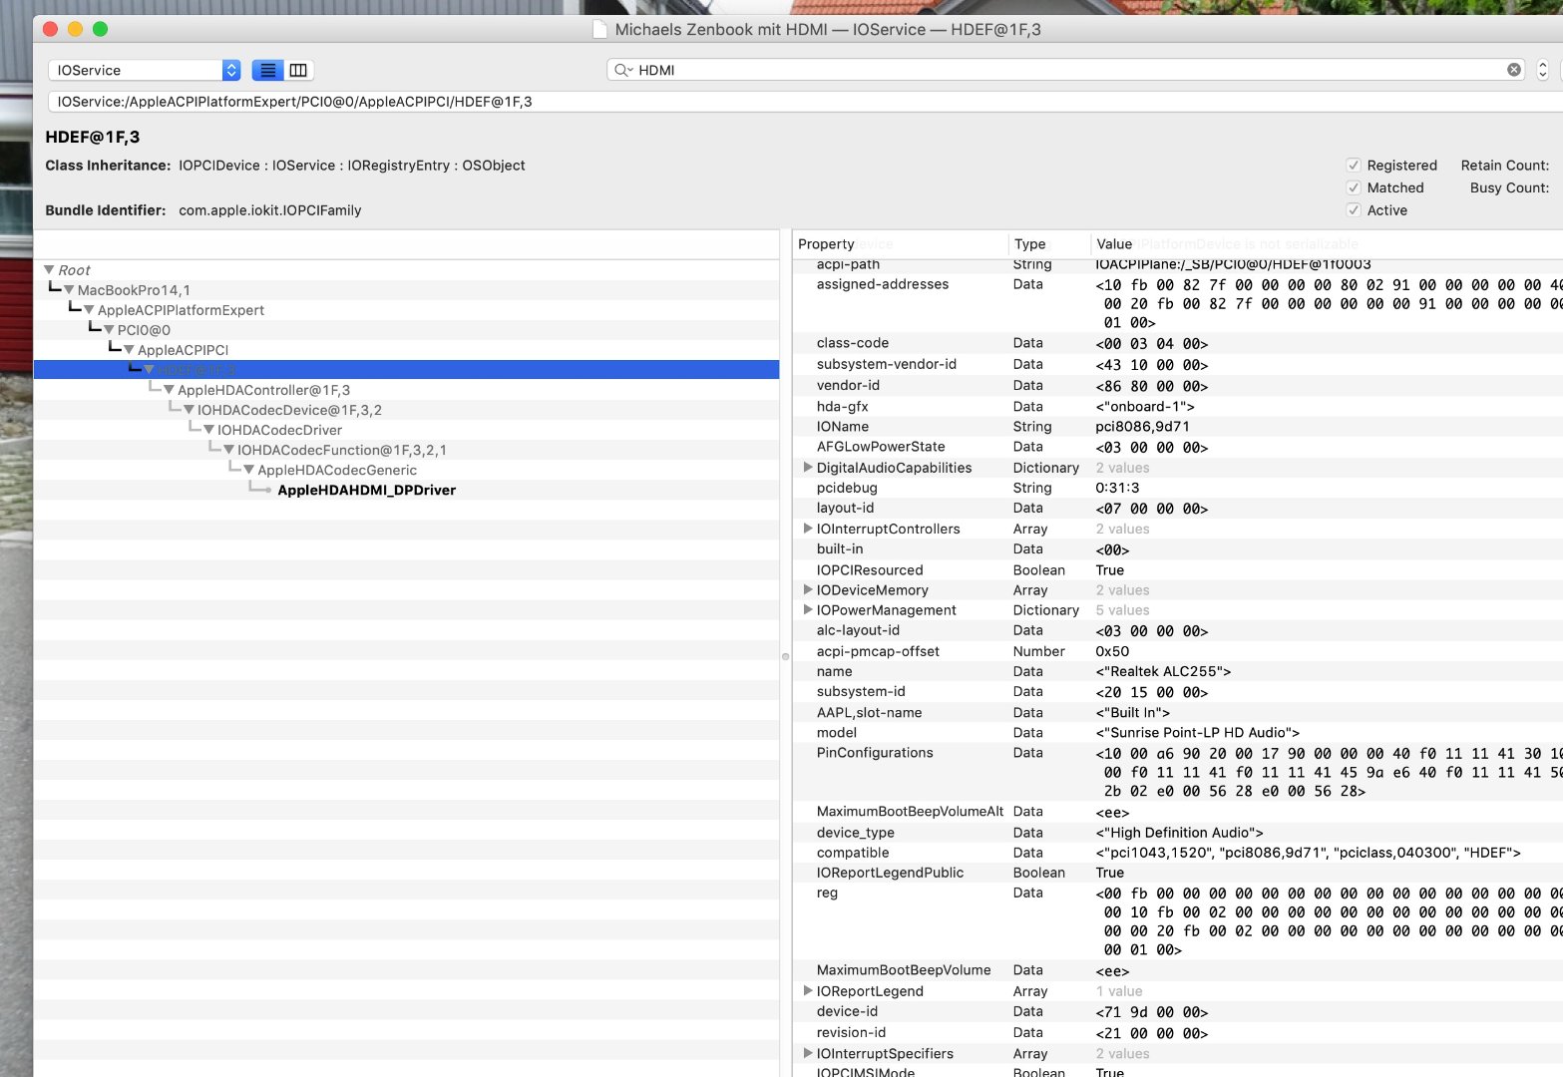This screenshot has height=1077, width=1563.
Task: Collapse the IOHDACodecDriver node
Action: pos(208,430)
